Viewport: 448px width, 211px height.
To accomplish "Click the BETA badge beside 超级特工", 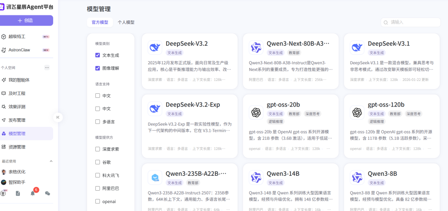I will click(46, 36).
